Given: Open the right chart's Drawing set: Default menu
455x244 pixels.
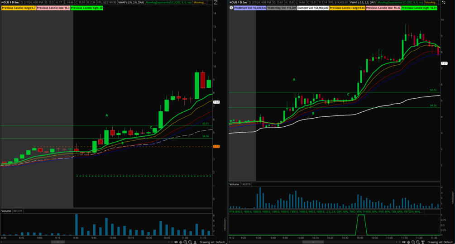Looking at the screenshot, I should (x=440, y=242).
